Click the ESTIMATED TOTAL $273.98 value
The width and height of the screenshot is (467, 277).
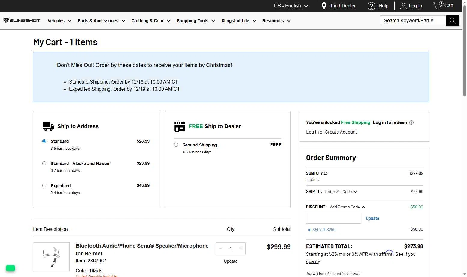[414, 246]
